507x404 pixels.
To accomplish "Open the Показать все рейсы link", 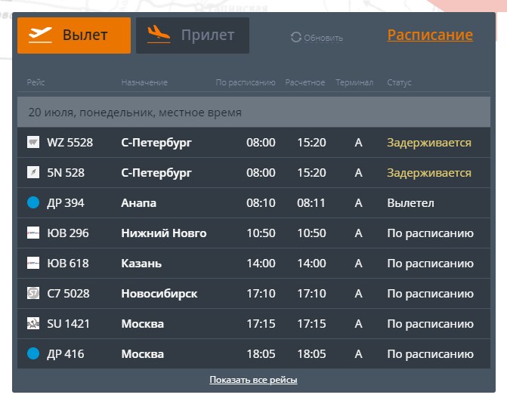I will pos(253,379).
